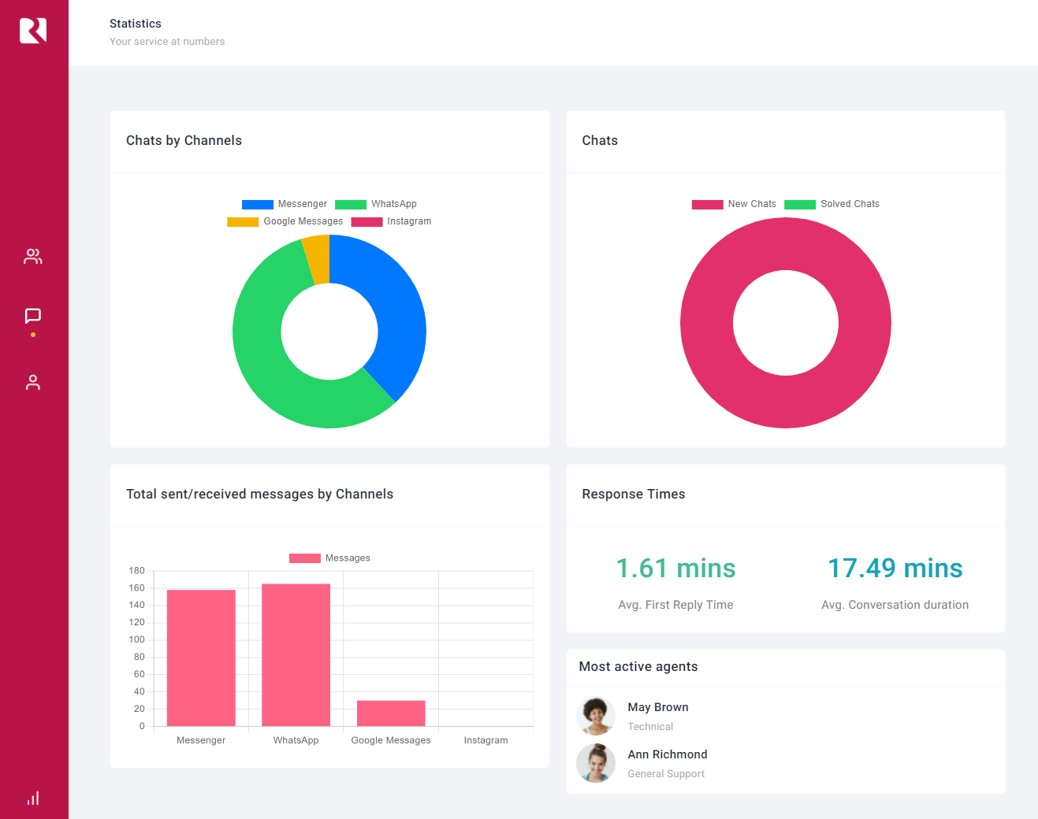
Task: Toggle WhatsApp legend in Chats by Channels
Action: pos(376,204)
